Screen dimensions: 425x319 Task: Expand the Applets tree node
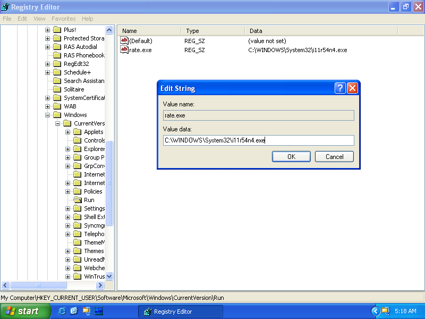click(x=68, y=132)
